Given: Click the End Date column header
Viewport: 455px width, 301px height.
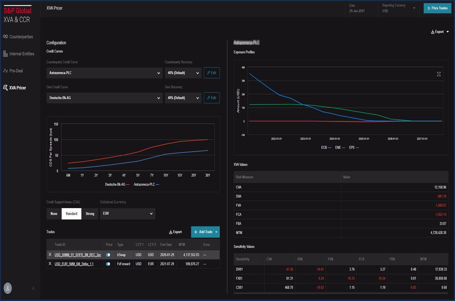Looking at the screenshot, I should 166,245.
